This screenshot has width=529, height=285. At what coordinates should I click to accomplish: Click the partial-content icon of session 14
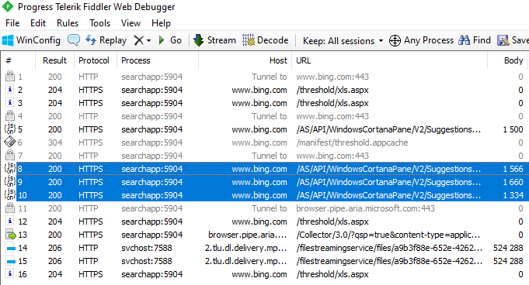pos(10,249)
